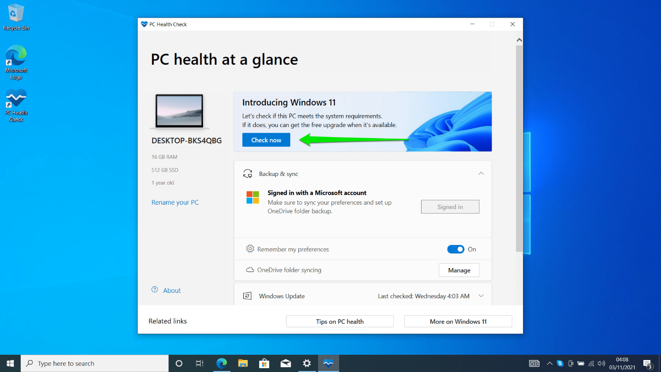Click the volume speaker tray icon
Image resolution: width=661 pixels, height=372 pixels.
[x=602, y=363]
